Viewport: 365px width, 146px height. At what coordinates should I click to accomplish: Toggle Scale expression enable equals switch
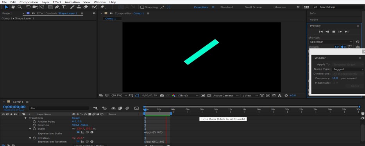tap(78, 132)
